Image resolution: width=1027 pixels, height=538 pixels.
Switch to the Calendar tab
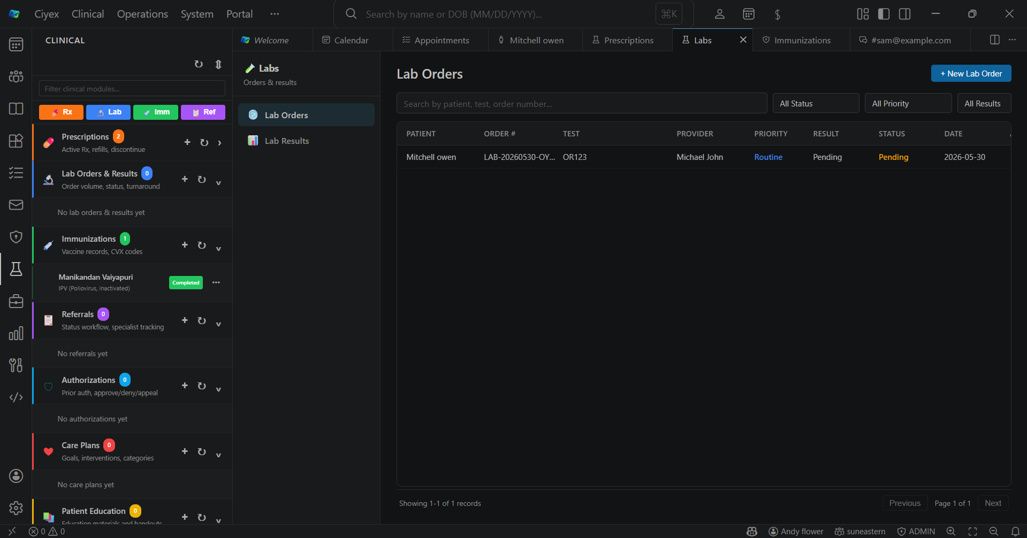(x=352, y=40)
